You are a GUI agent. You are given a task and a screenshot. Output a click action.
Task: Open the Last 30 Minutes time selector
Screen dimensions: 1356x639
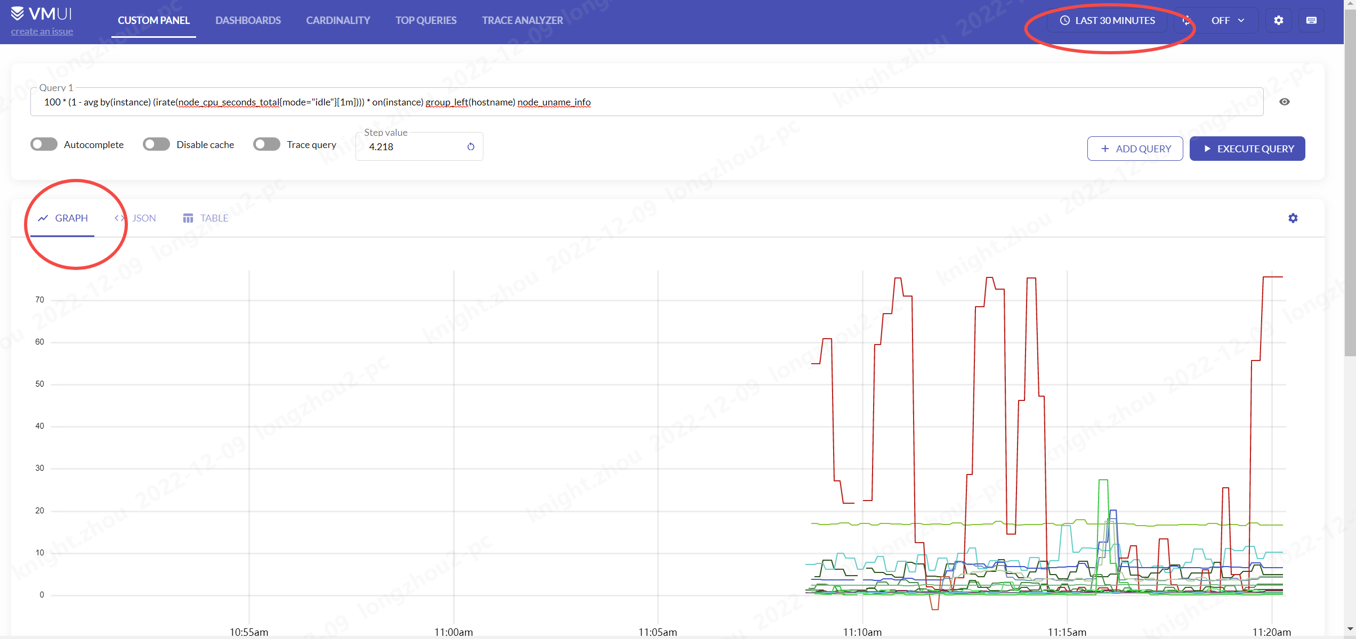point(1107,20)
